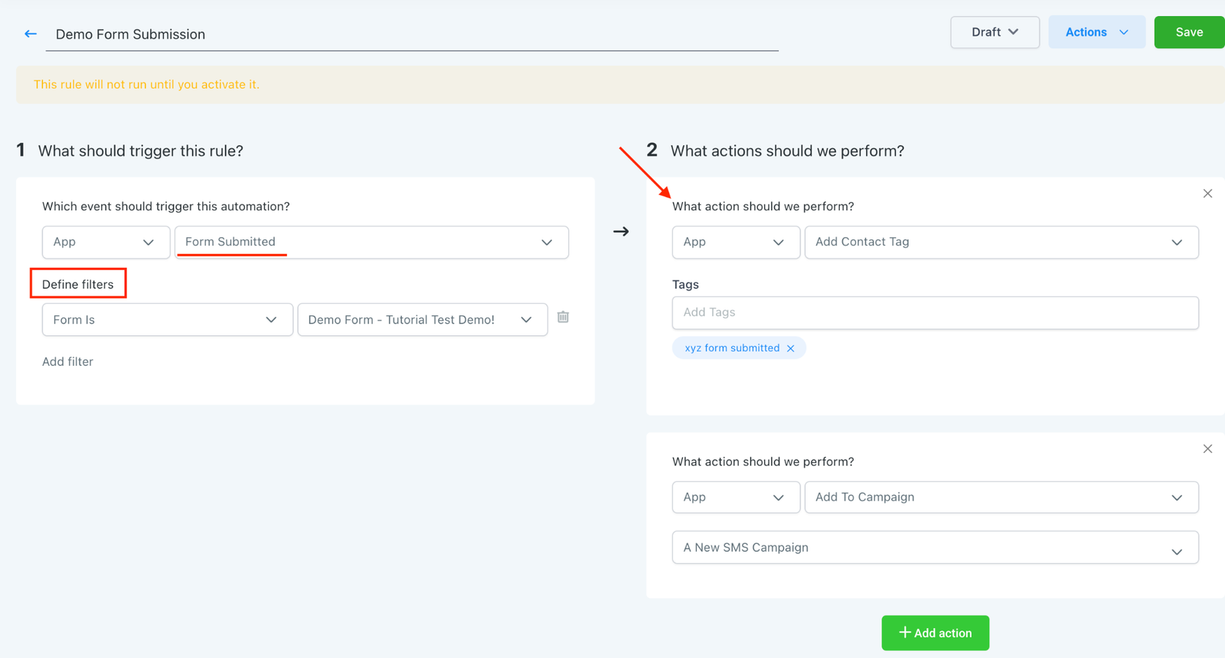
Task: Open the trigger App dropdown
Action: click(106, 243)
